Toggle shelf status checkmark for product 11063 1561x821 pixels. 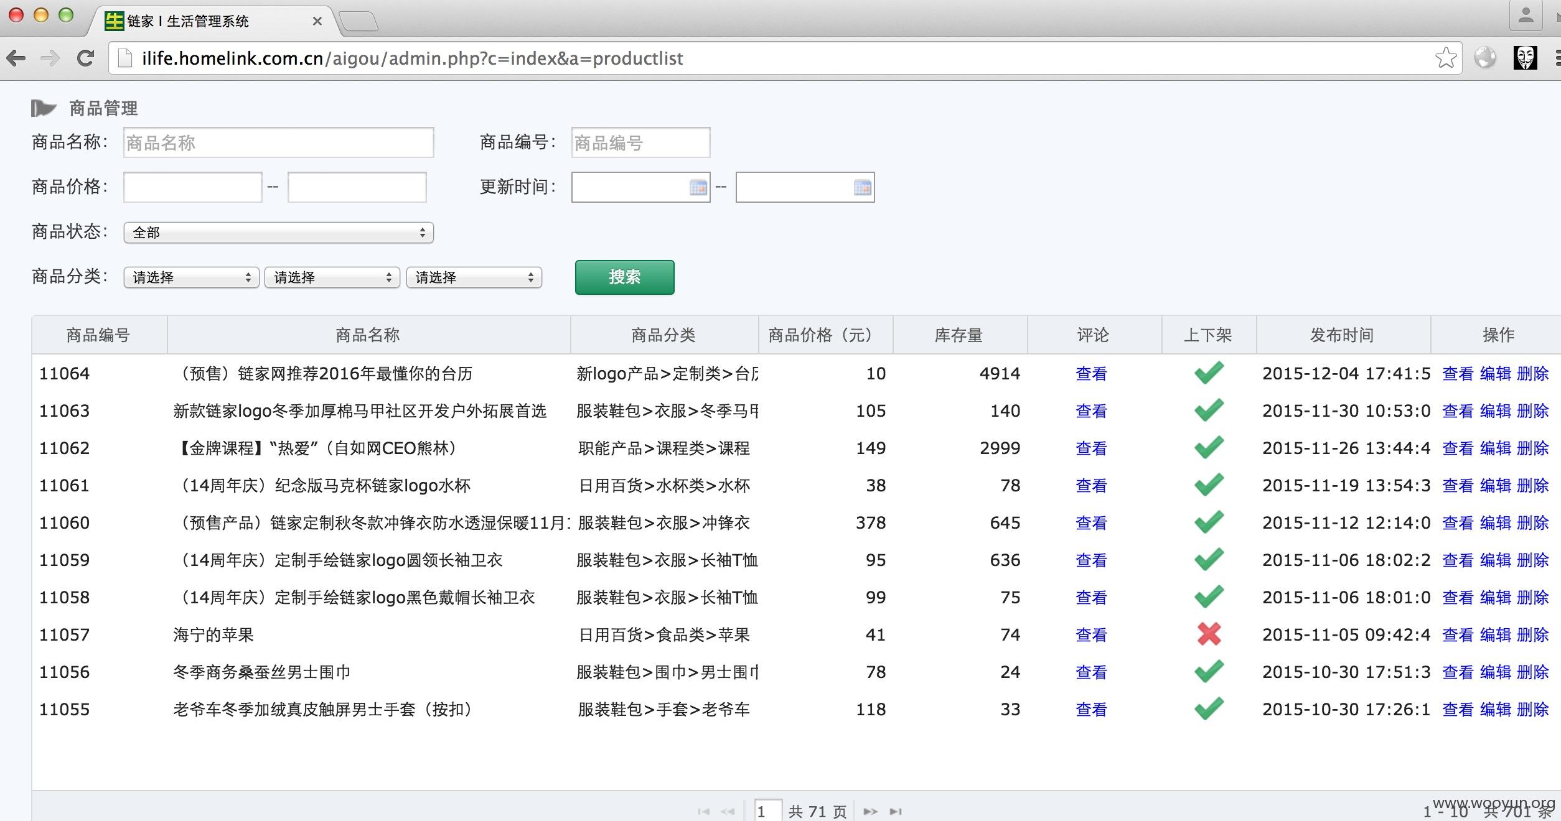[x=1209, y=410]
